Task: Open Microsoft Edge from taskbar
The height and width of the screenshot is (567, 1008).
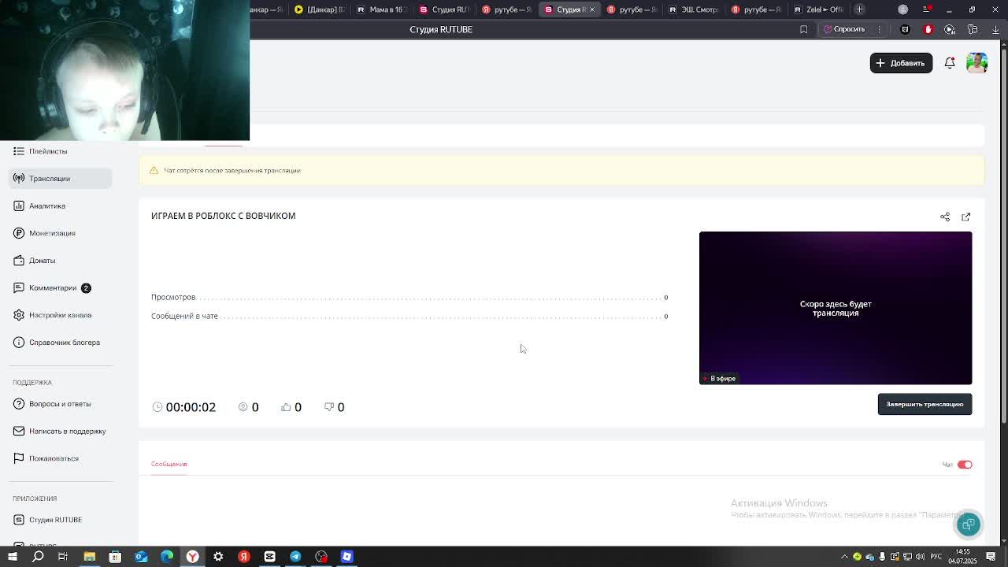Action: pyautogui.click(x=166, y=557)
